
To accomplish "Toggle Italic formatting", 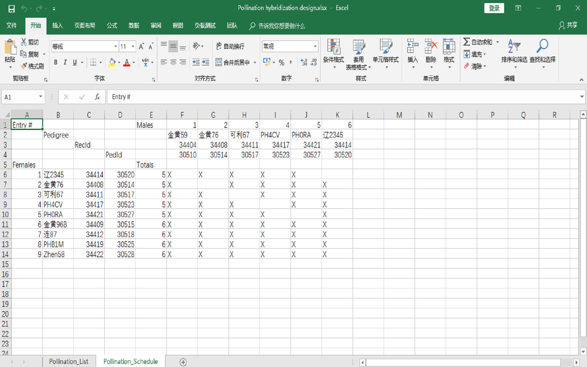I will pyautogui.click(x=65, y=62).
